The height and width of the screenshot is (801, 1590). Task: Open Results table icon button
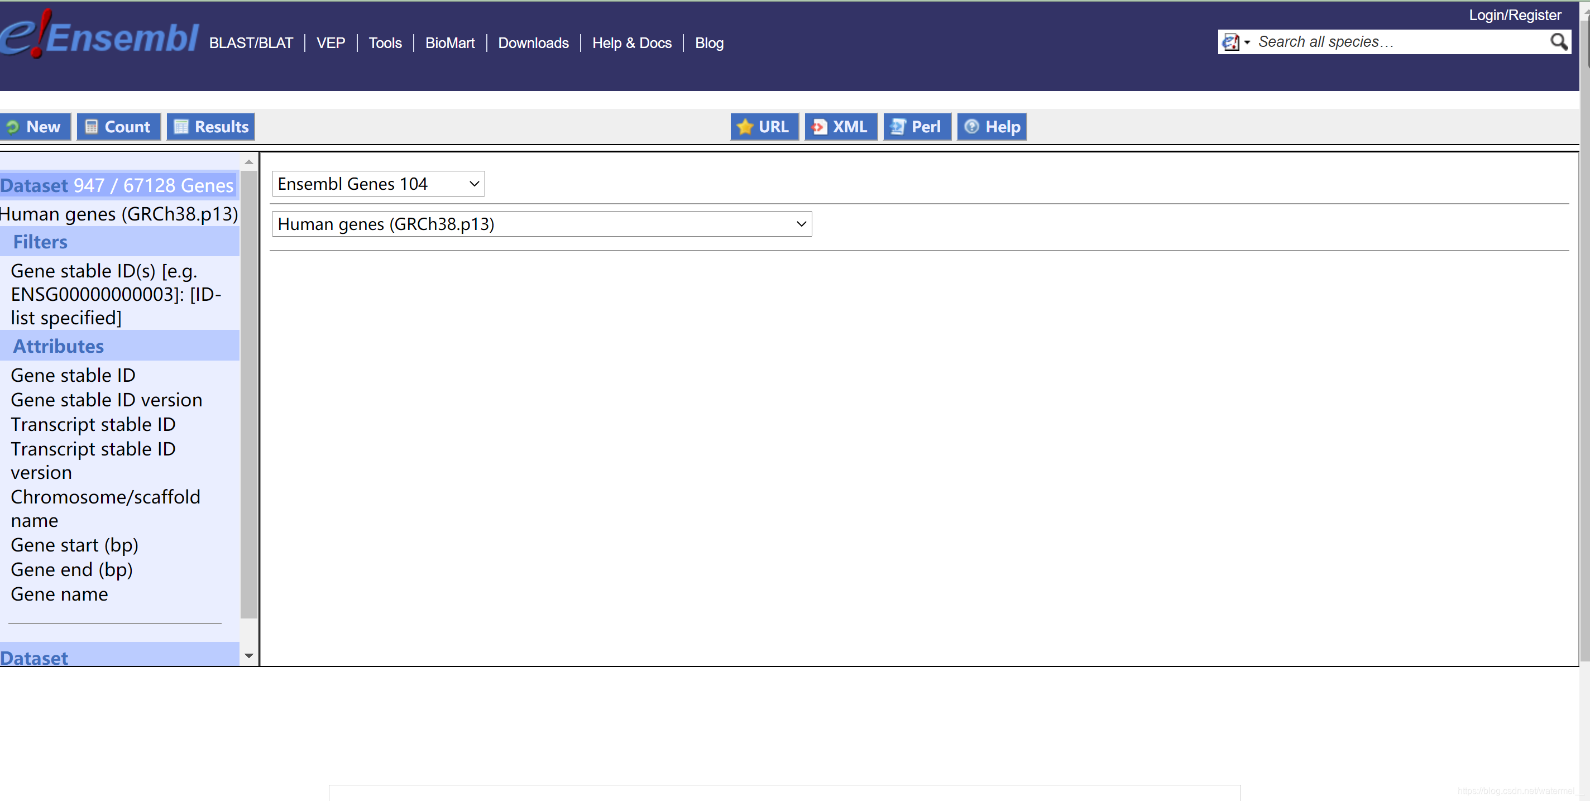click(x=210, y=127)
